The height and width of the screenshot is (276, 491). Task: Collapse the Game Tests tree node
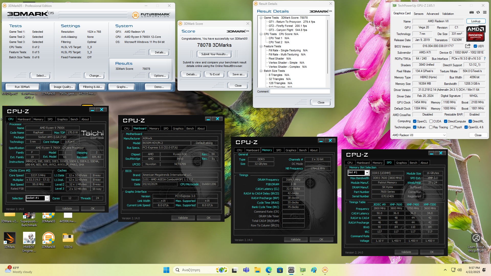(x=261, y=18)
